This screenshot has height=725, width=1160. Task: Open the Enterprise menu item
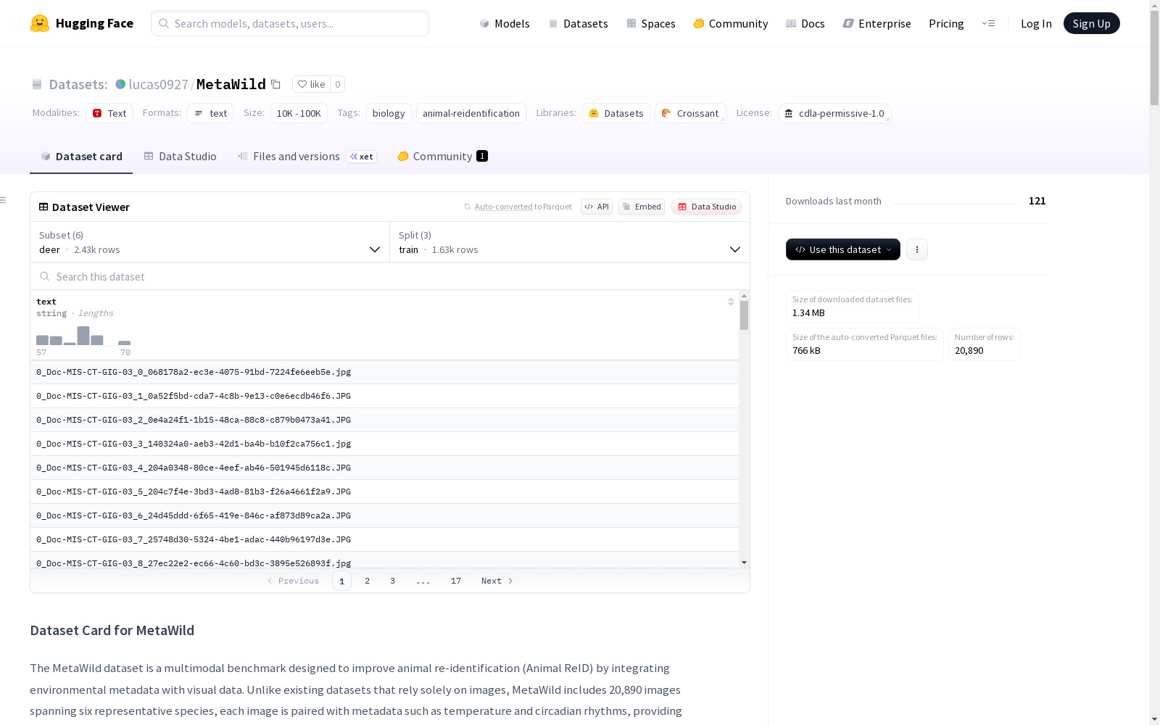(877, 23)
